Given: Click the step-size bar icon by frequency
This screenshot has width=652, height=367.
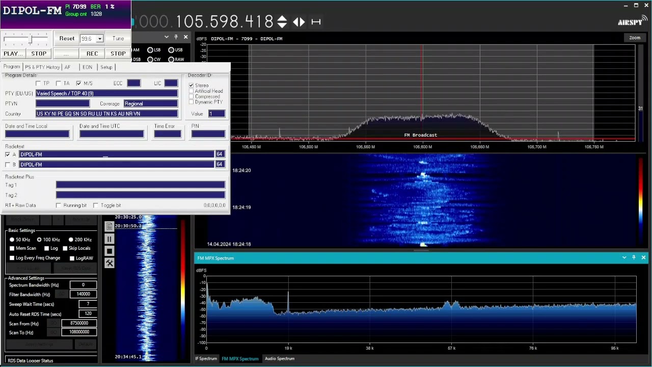Looking at the screenshot, I should coord(316,21).
